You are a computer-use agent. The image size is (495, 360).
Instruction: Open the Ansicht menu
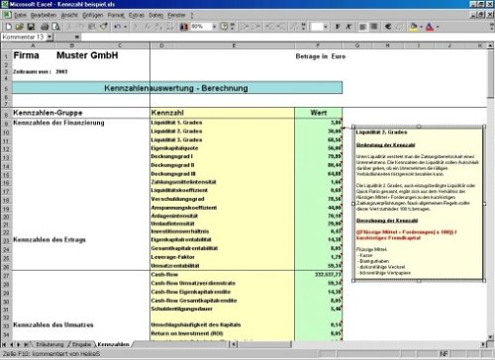pos(69,15)
